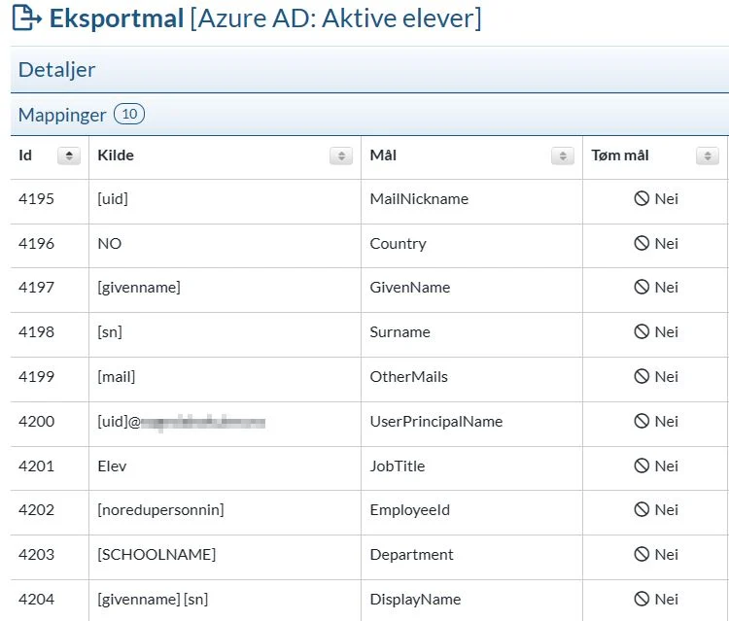This screenshot has width=729, height=621.
Task: Collapse the Mappinger section header
Action: [62, 115]
